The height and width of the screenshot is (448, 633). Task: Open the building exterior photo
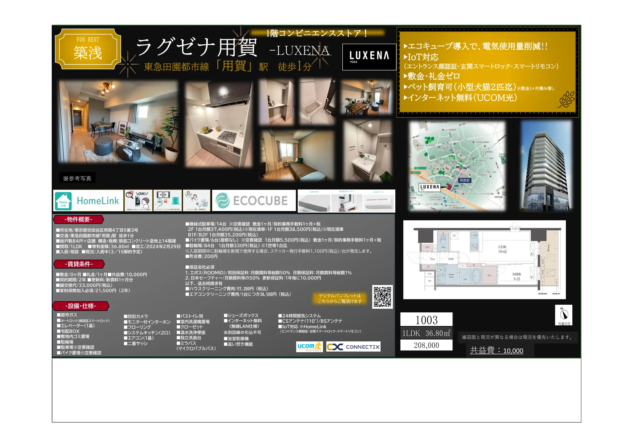pos(546,166)
